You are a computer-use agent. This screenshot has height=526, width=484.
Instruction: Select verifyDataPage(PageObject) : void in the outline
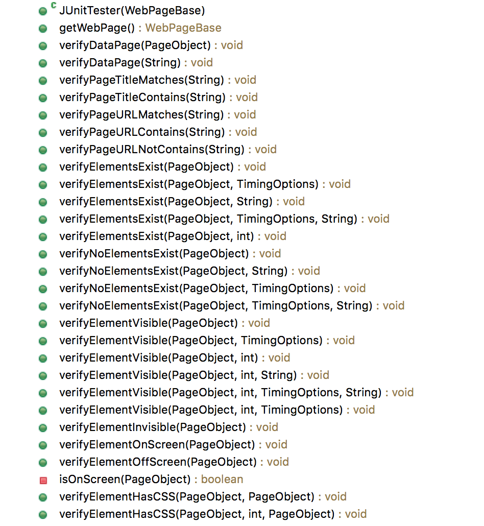coord(151,45)
